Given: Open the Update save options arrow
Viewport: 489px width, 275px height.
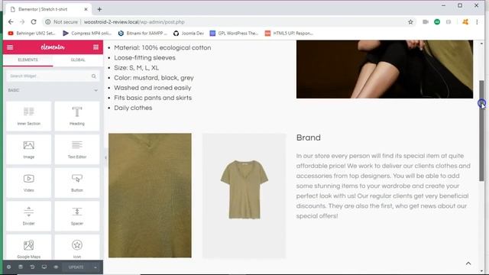Looking at the screenshot, I should (95, 267).
